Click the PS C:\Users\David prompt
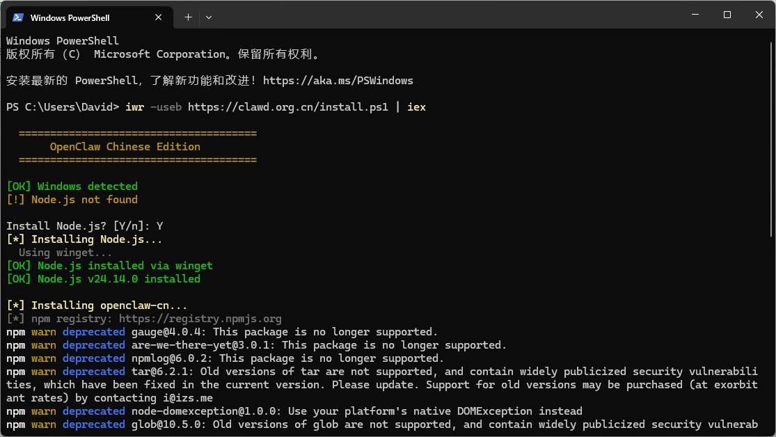Screen dimensions: 776x437 point(63,107)
